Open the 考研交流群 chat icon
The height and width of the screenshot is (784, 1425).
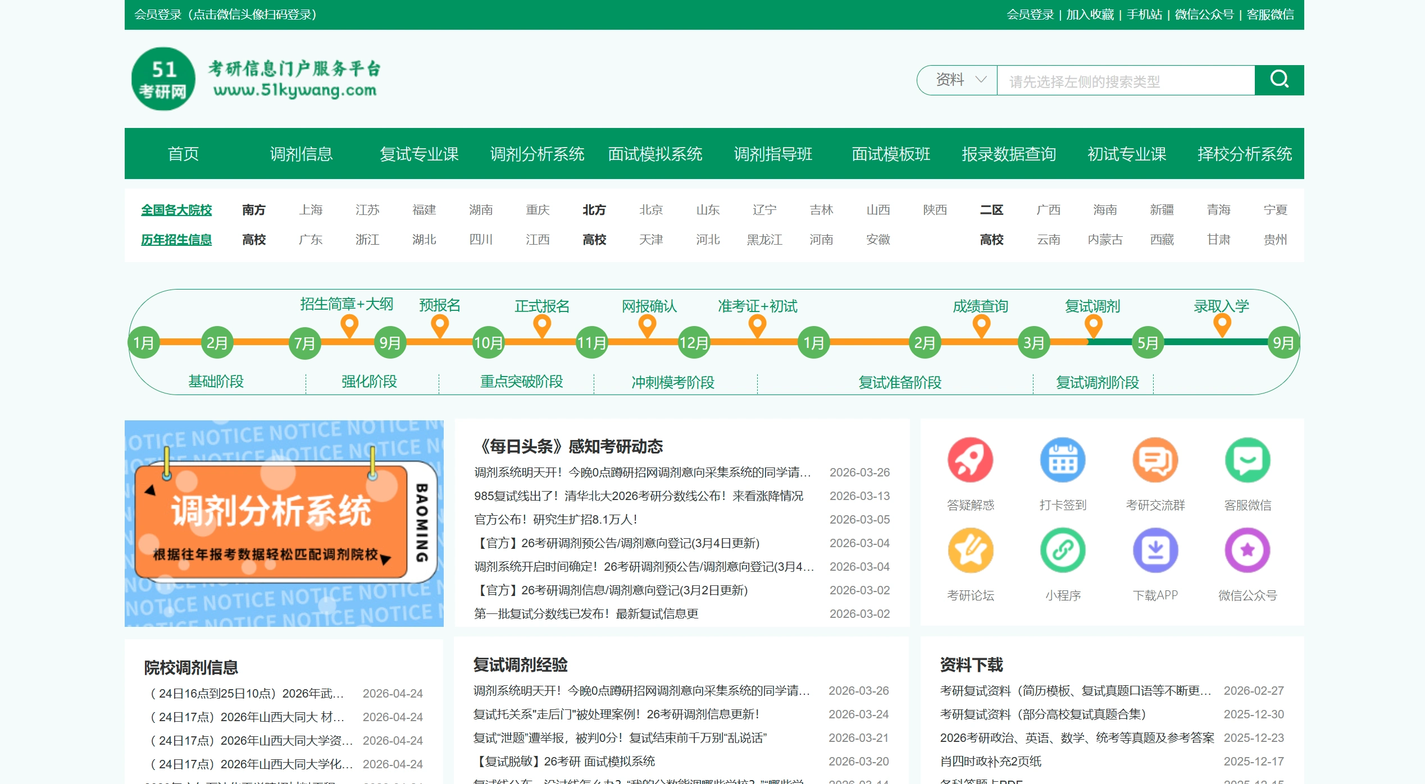pos(1155,460)
